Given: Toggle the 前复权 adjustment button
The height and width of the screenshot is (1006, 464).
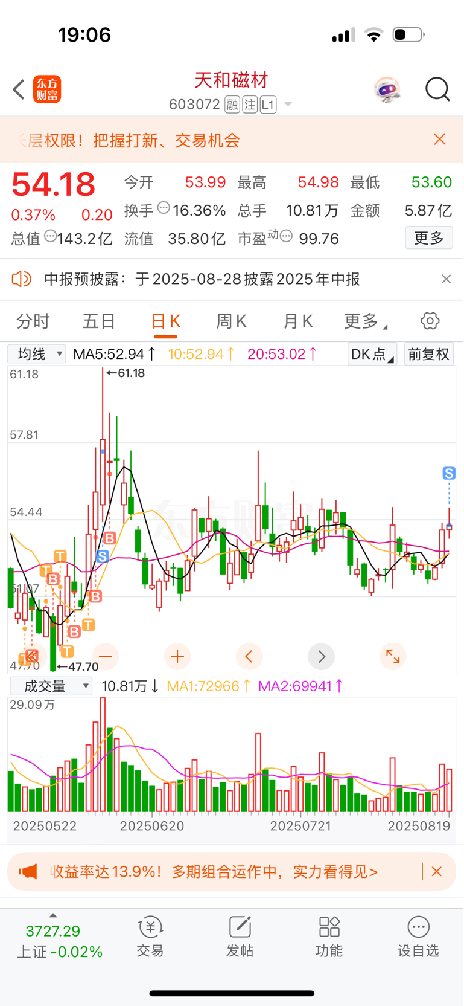Looking at the screenshot, I should (429, 354).
